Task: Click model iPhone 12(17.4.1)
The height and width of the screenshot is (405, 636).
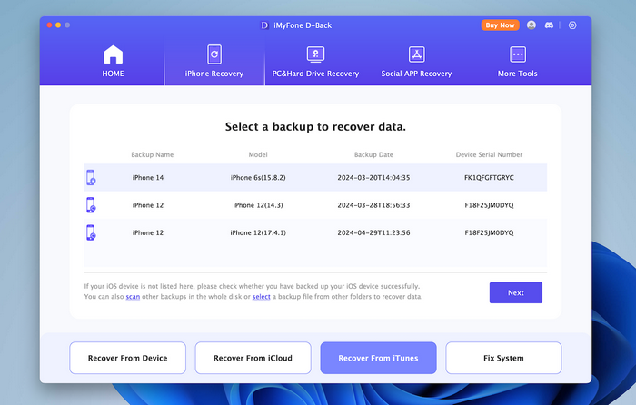Action: pos(258,232)
